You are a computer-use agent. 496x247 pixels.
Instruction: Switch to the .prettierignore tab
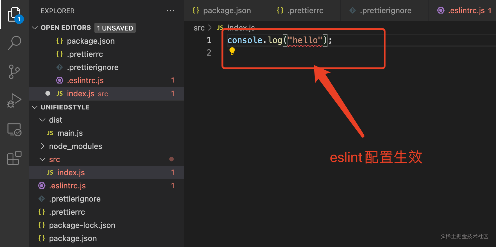pos(385,10)
